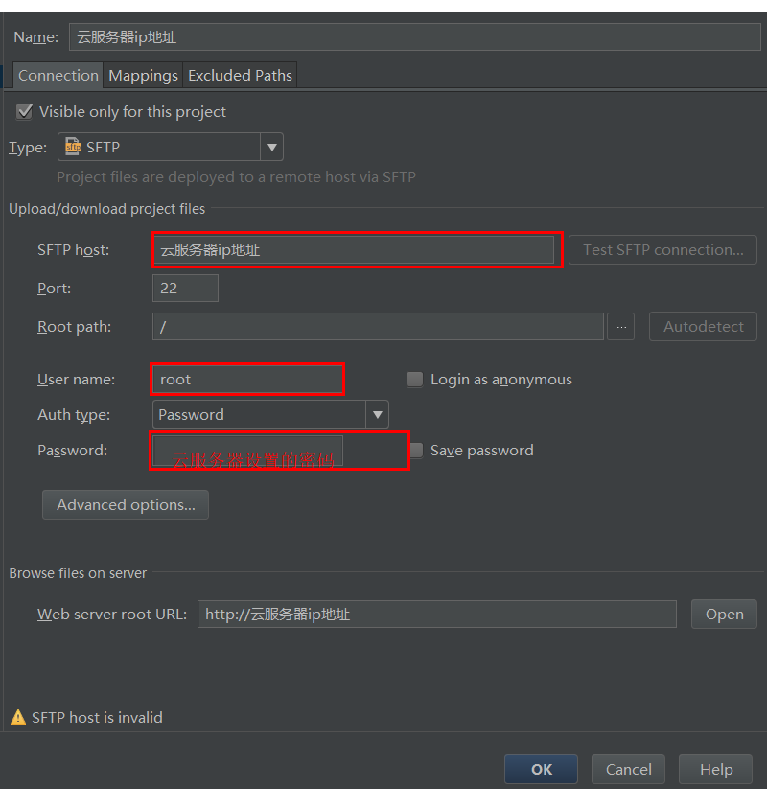Click the SFTP type icon
The image size is (767, 789).
74,147
